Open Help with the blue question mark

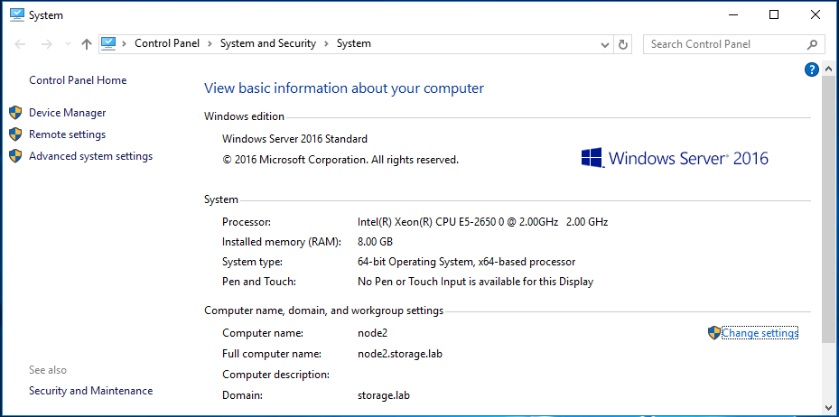(812, 69)
